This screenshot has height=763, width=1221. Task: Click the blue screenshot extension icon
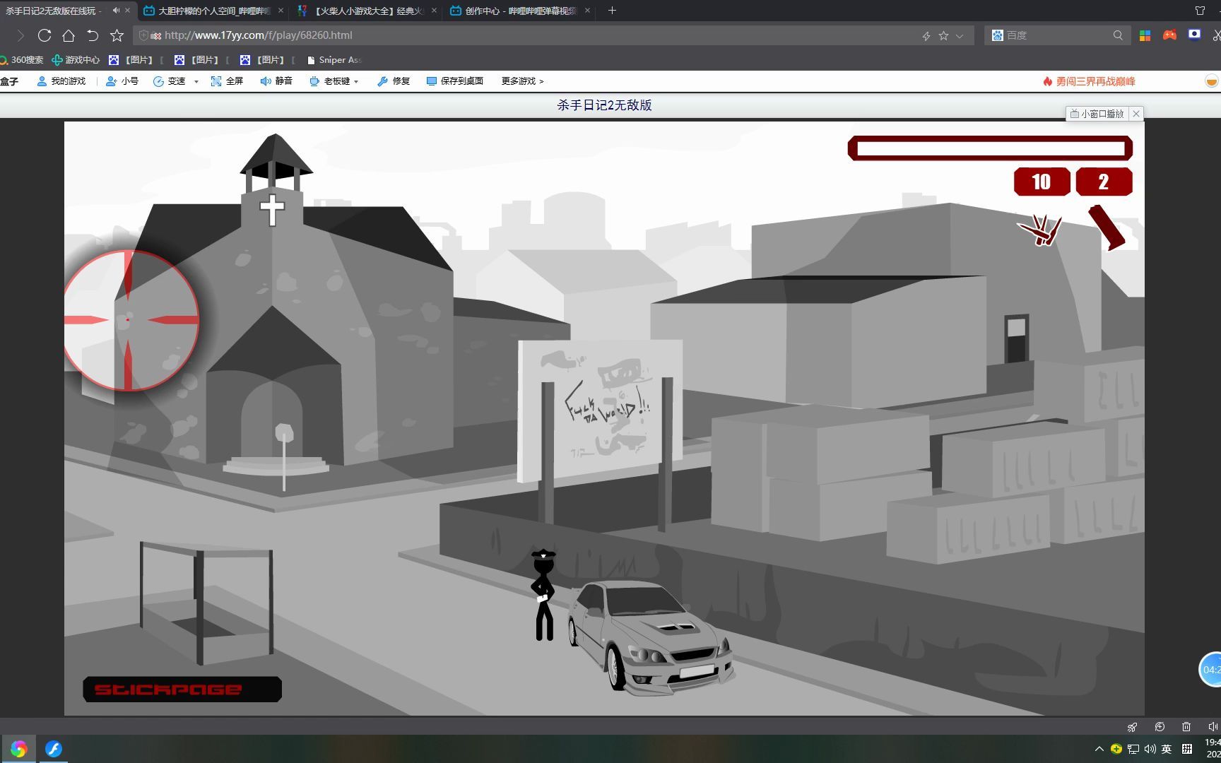pos(1195,35)
